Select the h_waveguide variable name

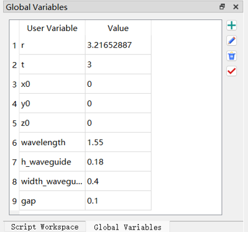point(52,162)
